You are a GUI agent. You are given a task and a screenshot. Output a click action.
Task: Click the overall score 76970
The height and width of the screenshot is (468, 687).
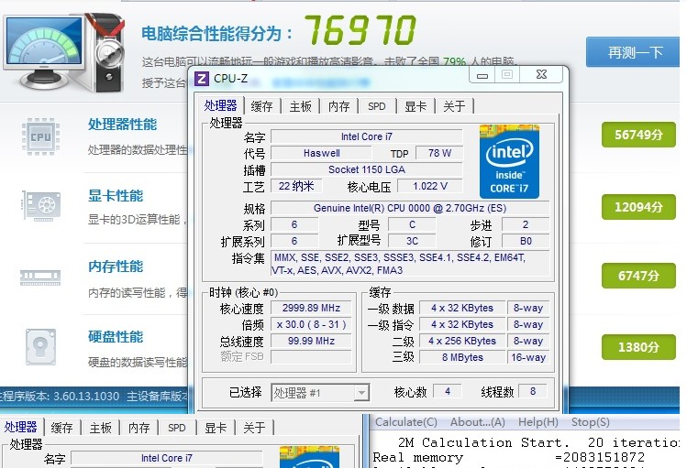(360, 30)
